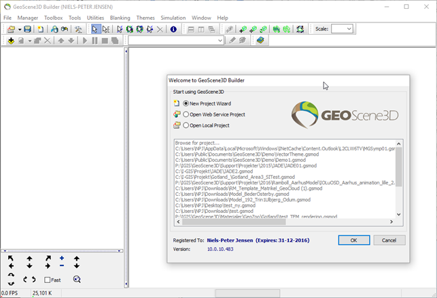Click the blue Info icon

(173, 29)
